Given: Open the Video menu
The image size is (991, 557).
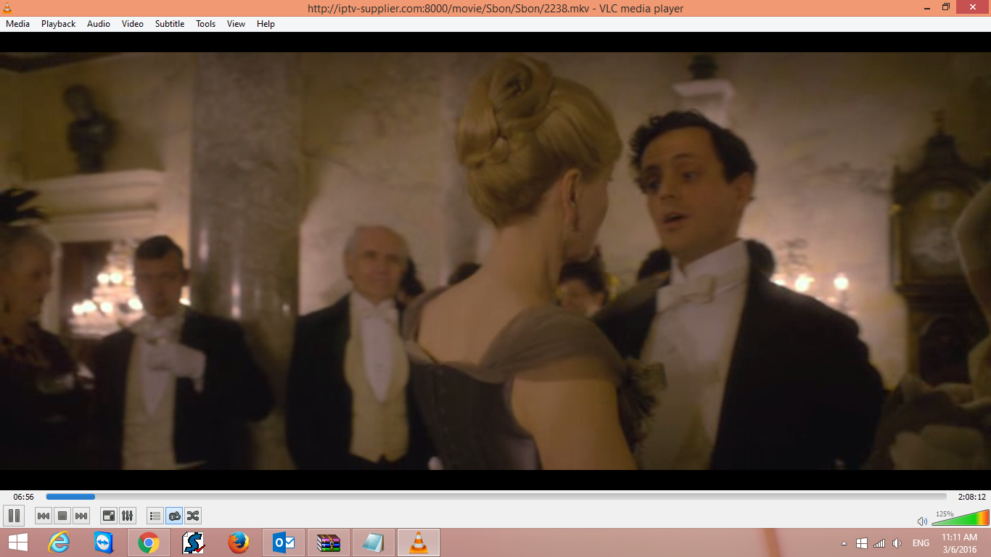Looking at the screenshot, I should (133, 24).
